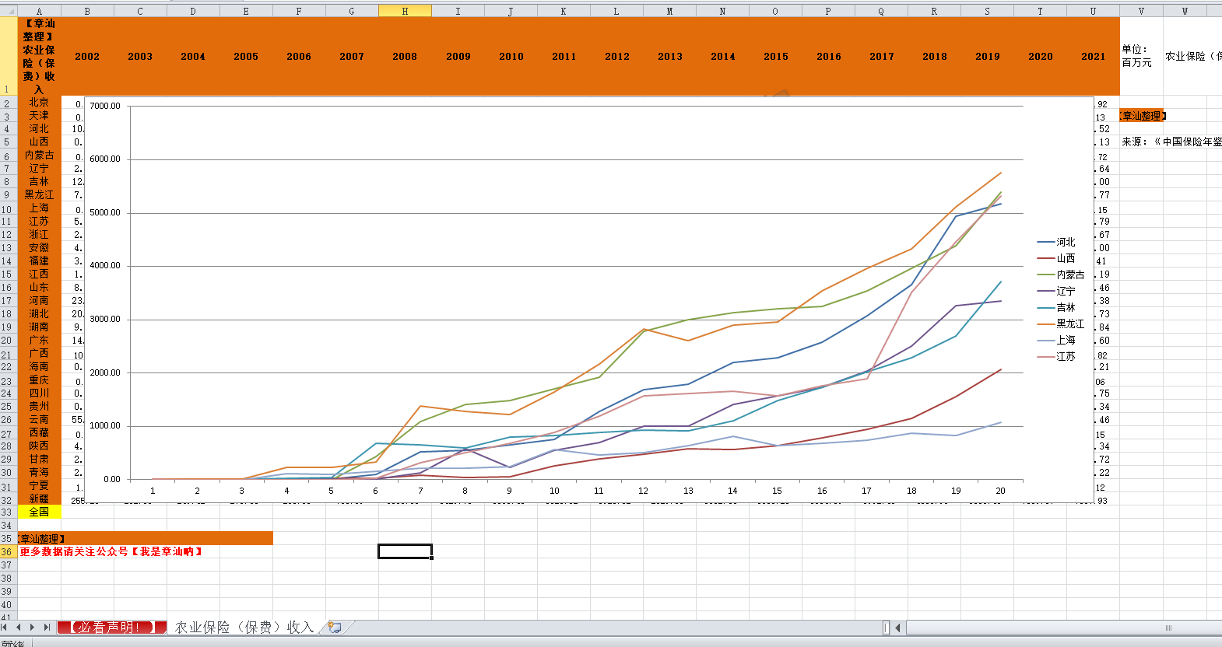Screen dimensions: 1222x647
Task: Select the 内蒙古 province cell
Action: coord(39,156)
